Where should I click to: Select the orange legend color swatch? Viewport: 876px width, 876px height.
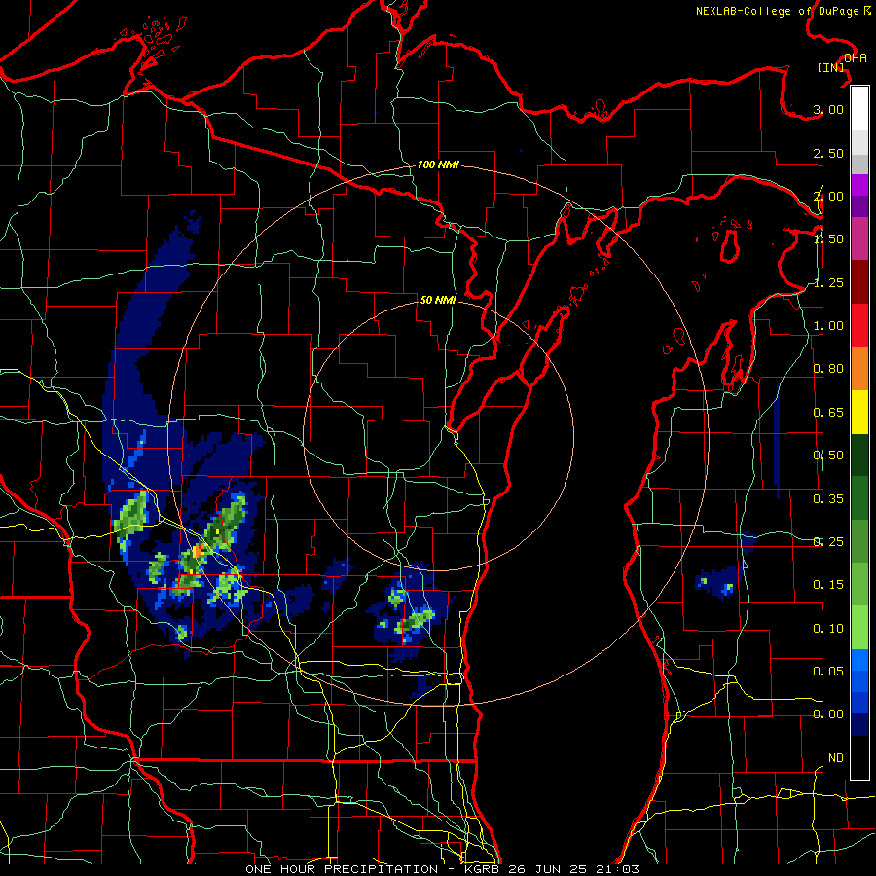click(x=859, y=368)
